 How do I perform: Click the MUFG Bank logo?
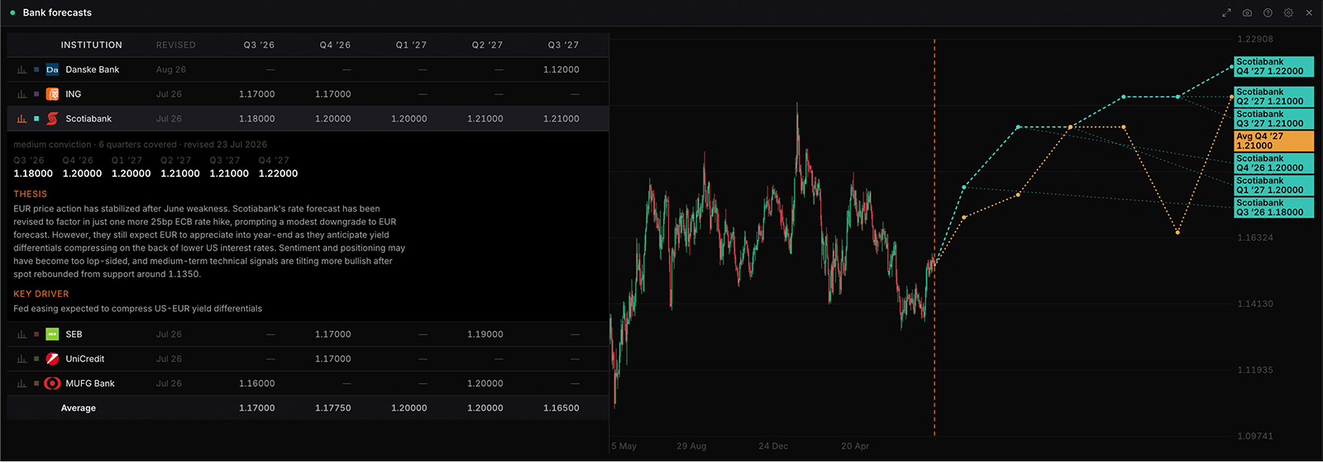point(52,384)
